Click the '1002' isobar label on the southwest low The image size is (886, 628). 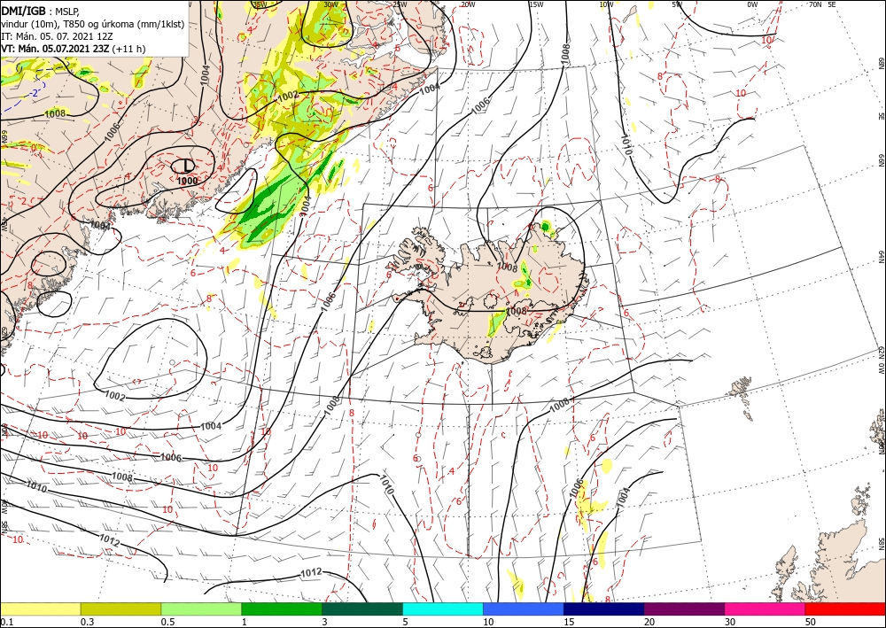click(x=114, y=397)
